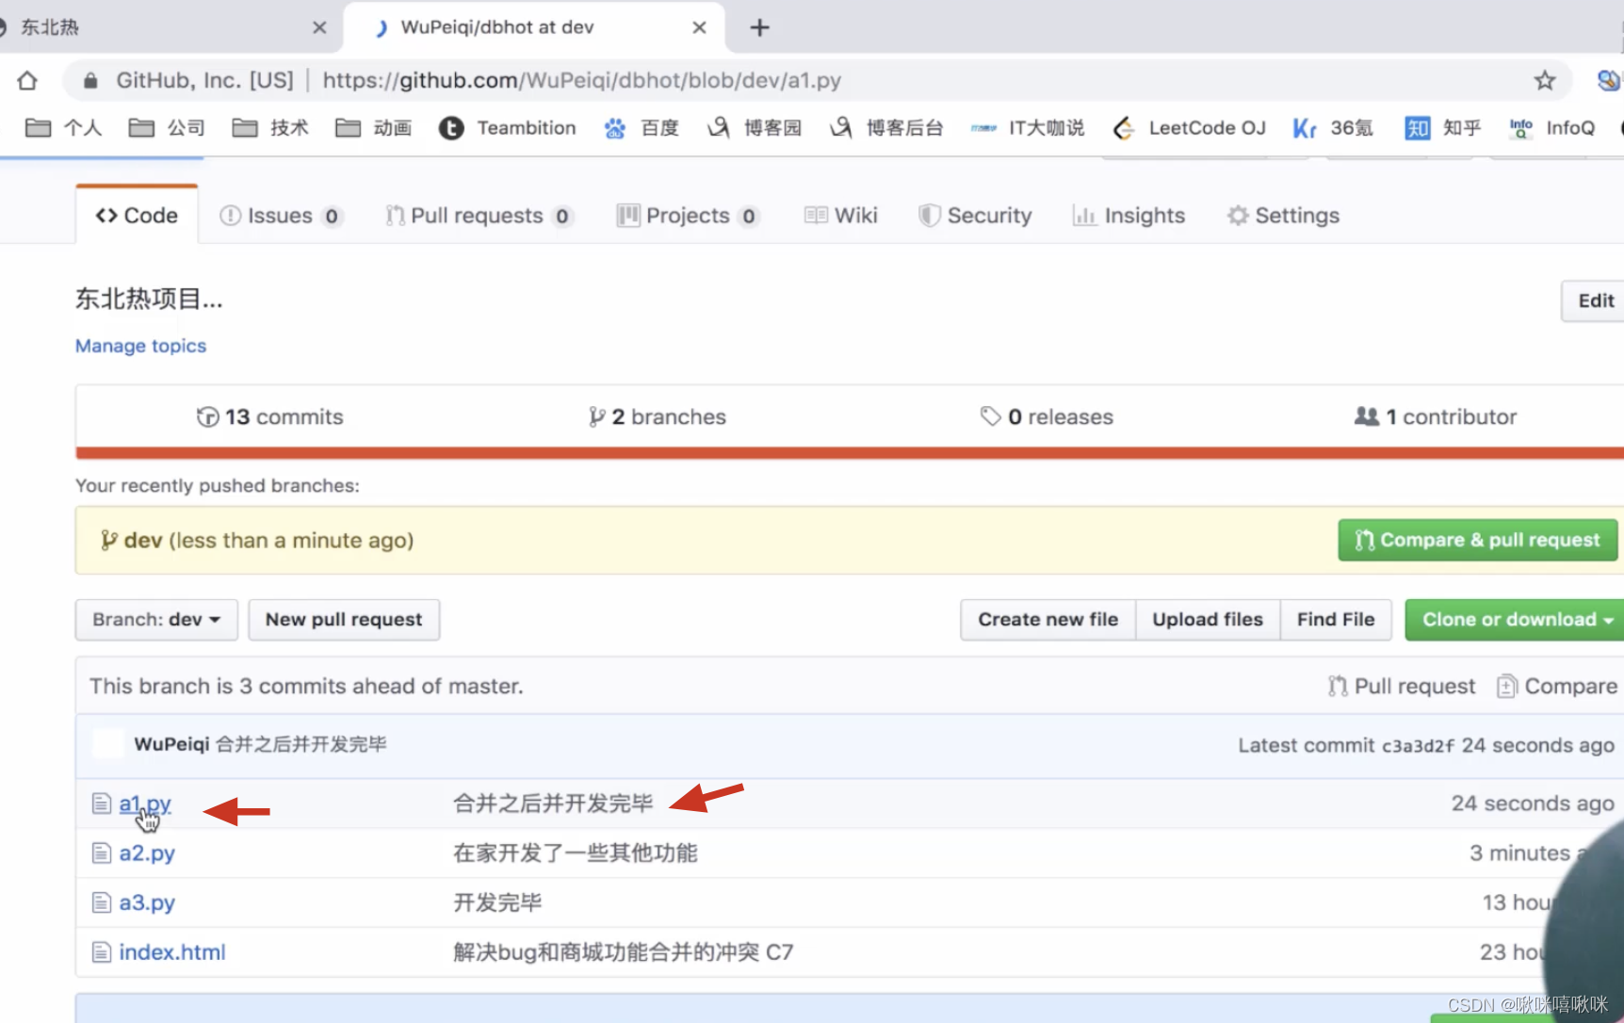Viewport: 1624px width, 1023px height.
Task: Open the 动画 bookmarks folder
Action: [374, 128]
